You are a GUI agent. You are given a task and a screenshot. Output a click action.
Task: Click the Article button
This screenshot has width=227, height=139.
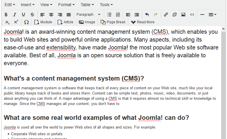[65, 22]
